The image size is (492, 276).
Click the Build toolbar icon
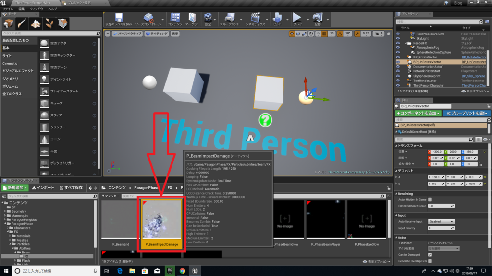pyautogui.click(x=277, y=19)
